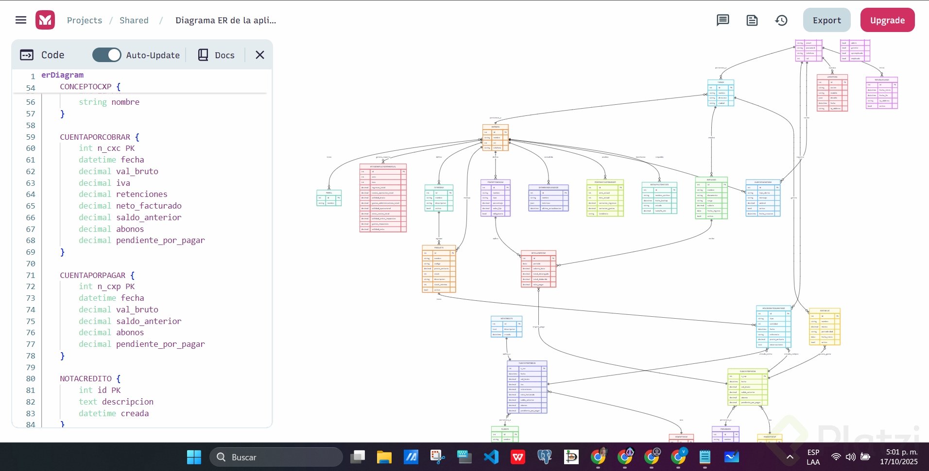929x471 pixels.
Task: Open the comments panel icon
Action: point(723,20)
